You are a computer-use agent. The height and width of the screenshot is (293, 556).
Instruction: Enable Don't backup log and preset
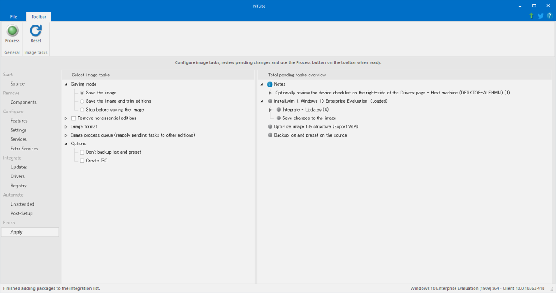[x=82, y=152]
